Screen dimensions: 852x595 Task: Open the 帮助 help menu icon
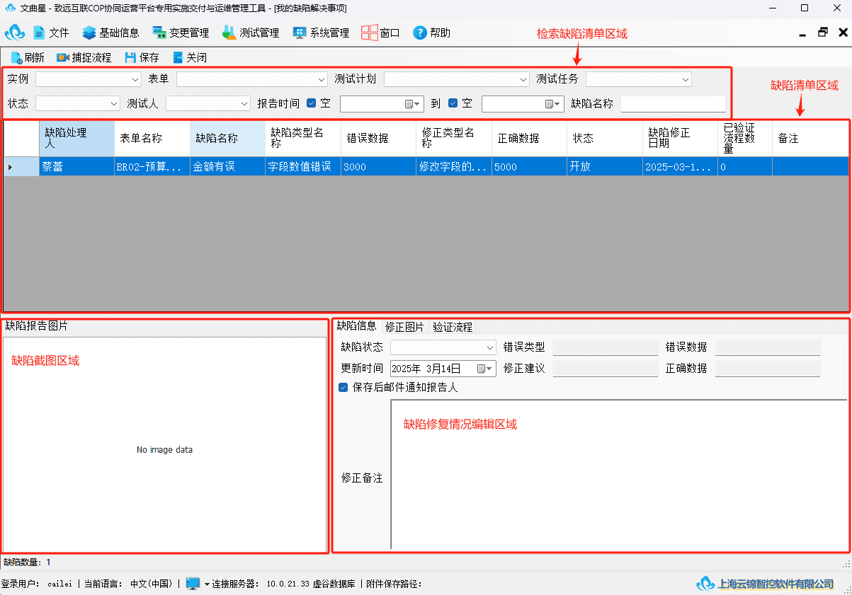pos(420,33)
